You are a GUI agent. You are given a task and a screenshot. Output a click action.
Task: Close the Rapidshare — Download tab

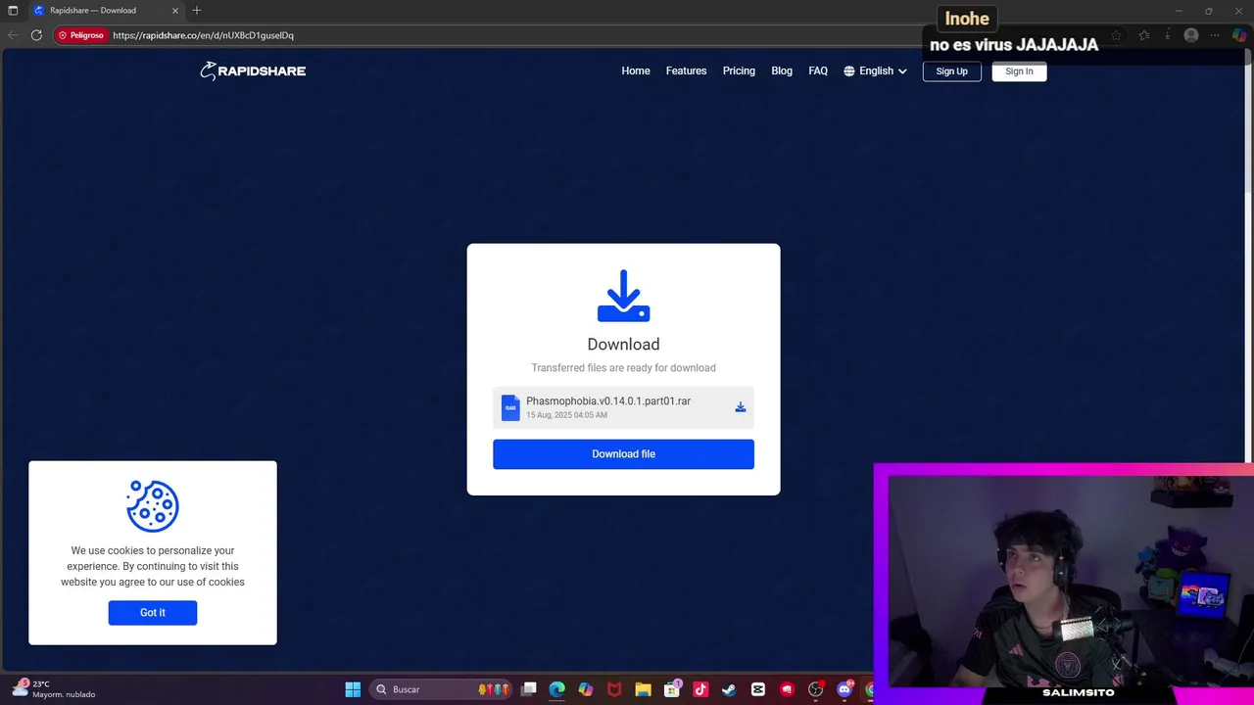pyautogui.click(x=175, y=10)
